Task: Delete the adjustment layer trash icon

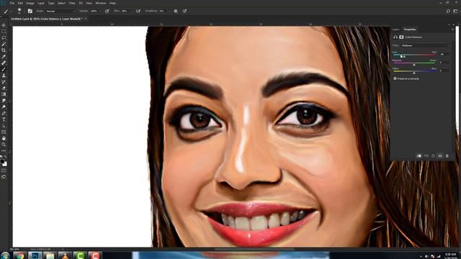Action: [x=447, y=156]
